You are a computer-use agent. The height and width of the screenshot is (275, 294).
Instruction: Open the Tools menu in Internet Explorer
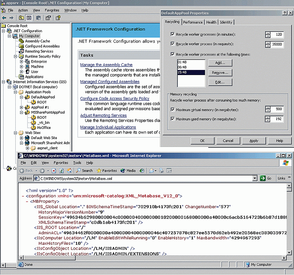77,163
